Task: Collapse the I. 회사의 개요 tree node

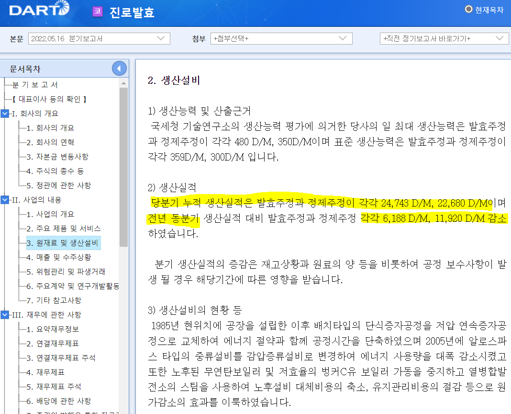Action: coord(5,113)
